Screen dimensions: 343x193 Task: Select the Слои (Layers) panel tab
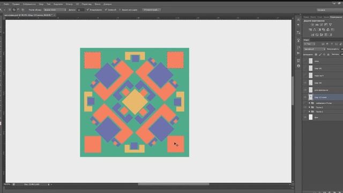click(306, 40)
